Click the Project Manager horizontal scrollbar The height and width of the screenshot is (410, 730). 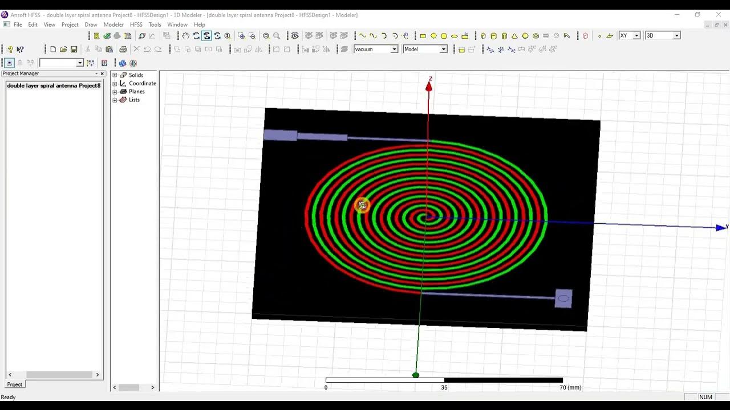54,375
